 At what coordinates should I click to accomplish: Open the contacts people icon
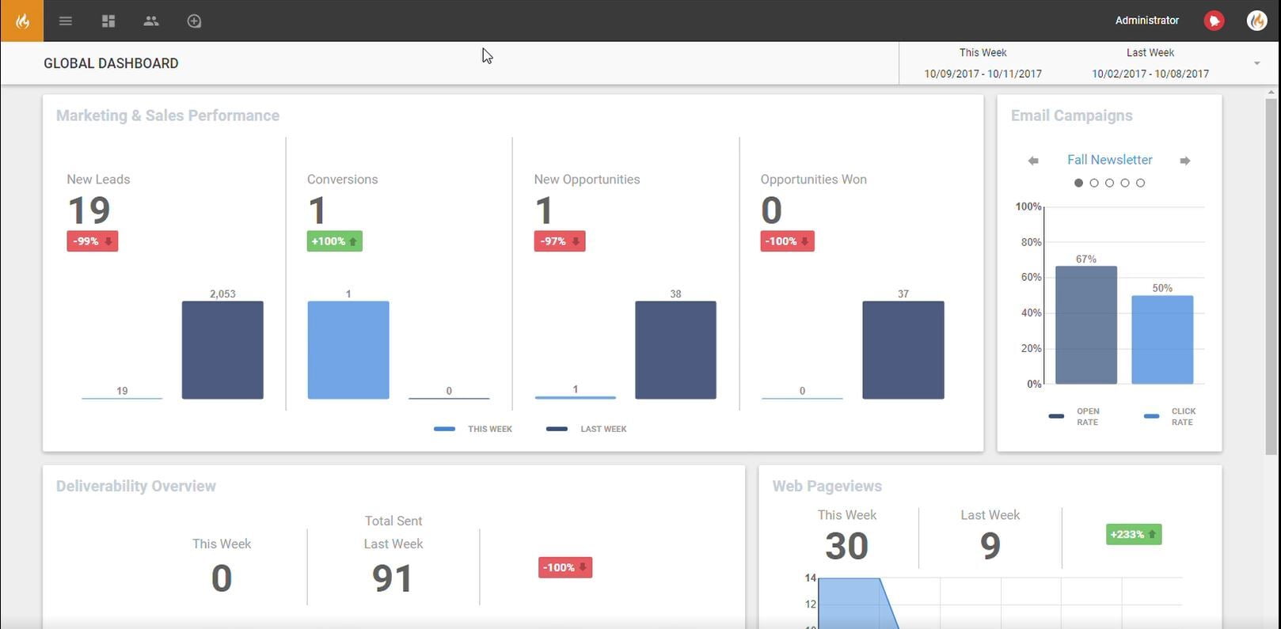151,21
